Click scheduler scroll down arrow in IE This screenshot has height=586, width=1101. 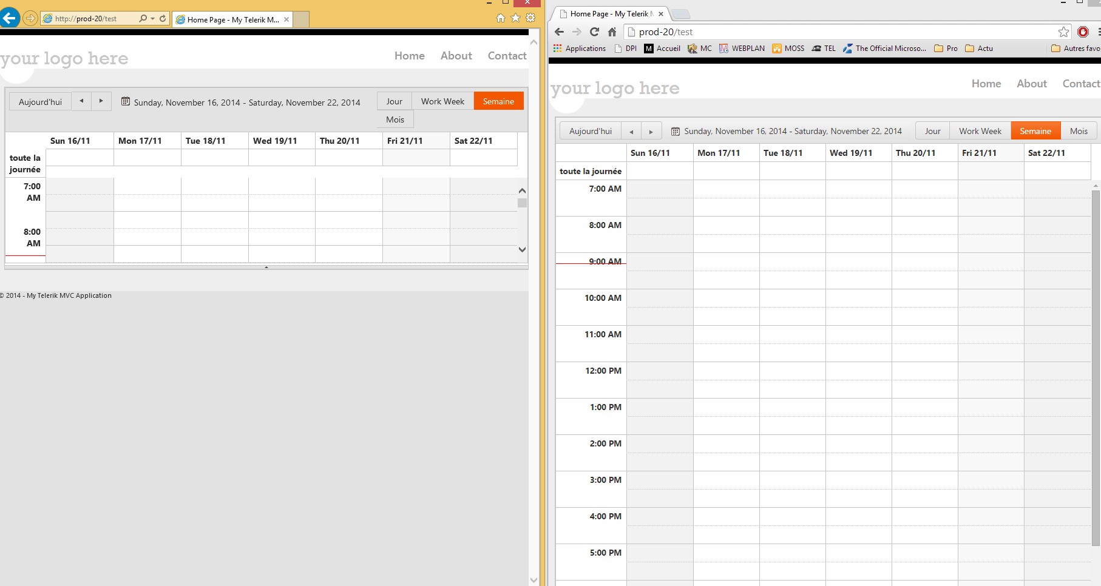pyautogui.click(x=522, y=249)
